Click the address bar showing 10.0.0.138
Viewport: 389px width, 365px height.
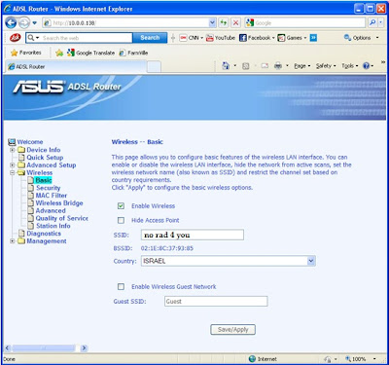(125, 23)
